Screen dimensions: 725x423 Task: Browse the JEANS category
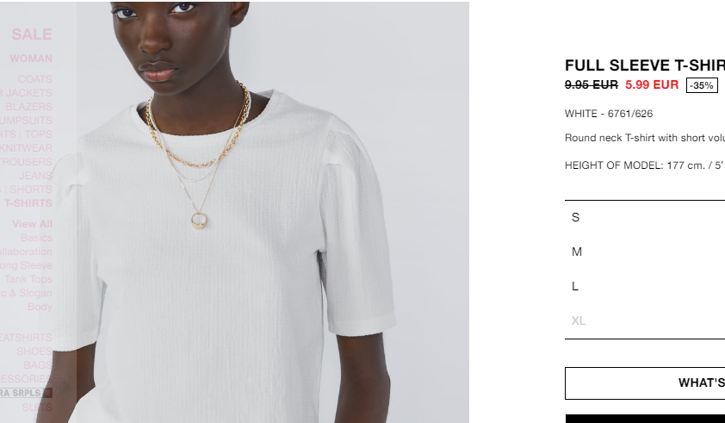[35, 176]
